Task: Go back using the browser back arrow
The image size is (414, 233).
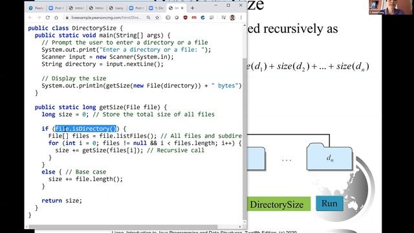Action: pos(30,17)
